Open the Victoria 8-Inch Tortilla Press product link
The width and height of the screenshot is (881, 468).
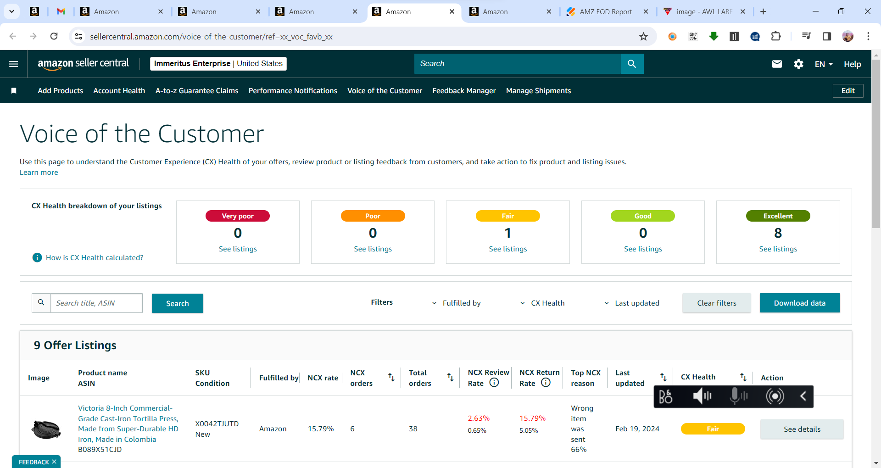128,423
